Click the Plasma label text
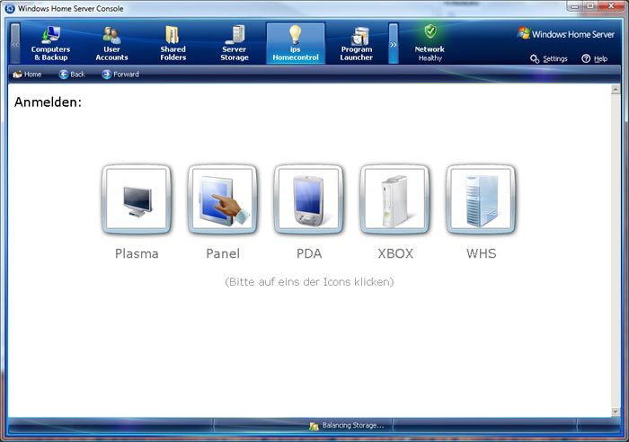 point(137,253)
